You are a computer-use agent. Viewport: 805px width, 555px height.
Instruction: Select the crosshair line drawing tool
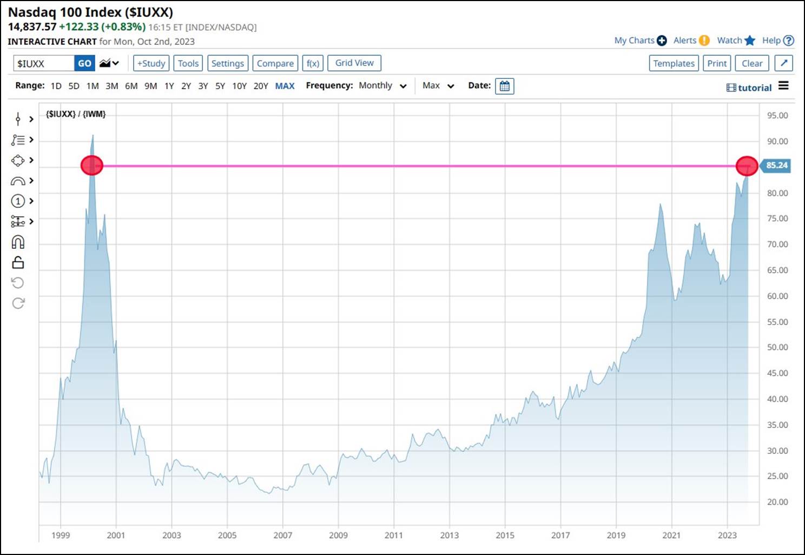pyautogui.click(x=18, y=119)
